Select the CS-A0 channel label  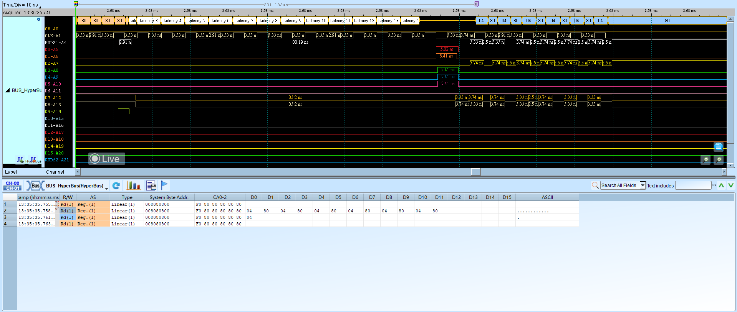pos(51,29)
